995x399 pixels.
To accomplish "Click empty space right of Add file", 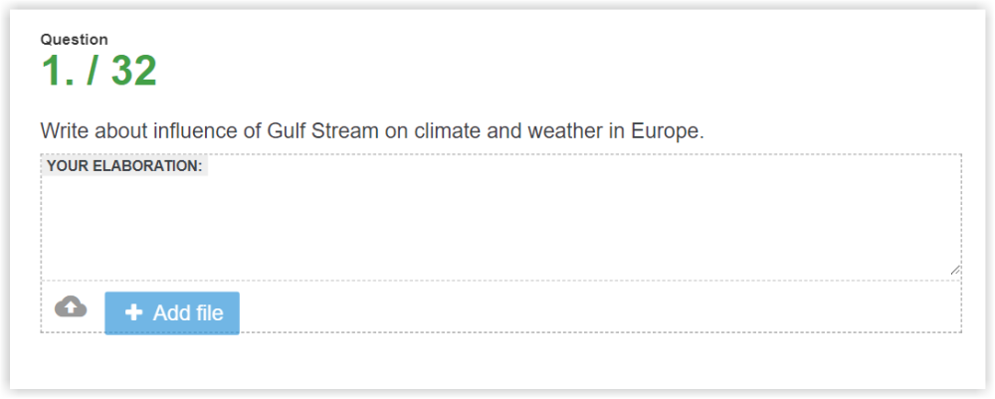I will [597, 312].
